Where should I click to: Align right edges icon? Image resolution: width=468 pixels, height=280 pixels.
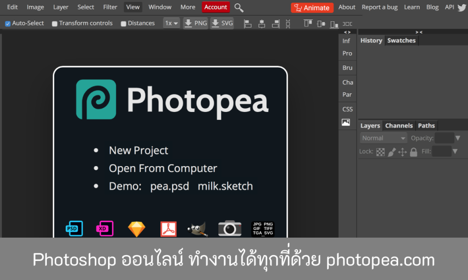276,23
